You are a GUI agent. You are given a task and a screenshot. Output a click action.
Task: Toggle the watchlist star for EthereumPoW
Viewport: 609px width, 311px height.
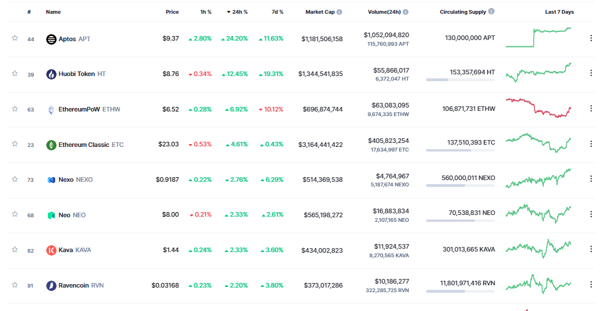(15, 109)
